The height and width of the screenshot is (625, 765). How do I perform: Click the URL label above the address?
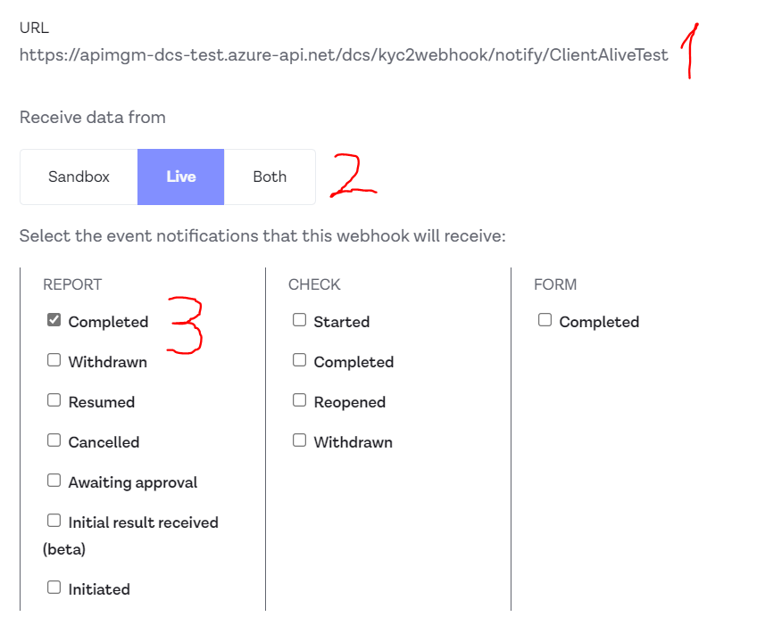point(34,28)
